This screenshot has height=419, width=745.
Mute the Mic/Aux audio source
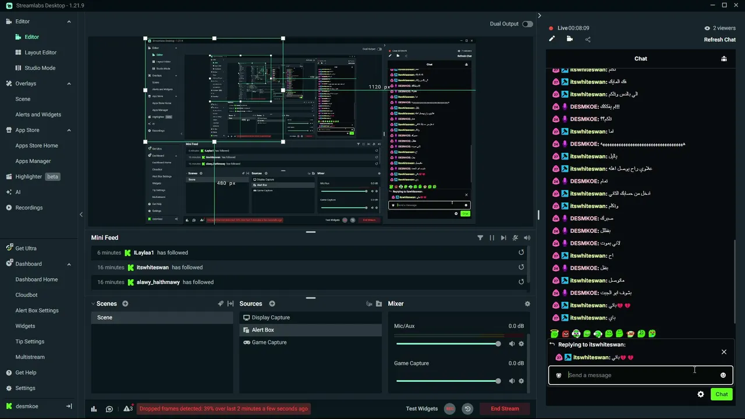point(512,344)
